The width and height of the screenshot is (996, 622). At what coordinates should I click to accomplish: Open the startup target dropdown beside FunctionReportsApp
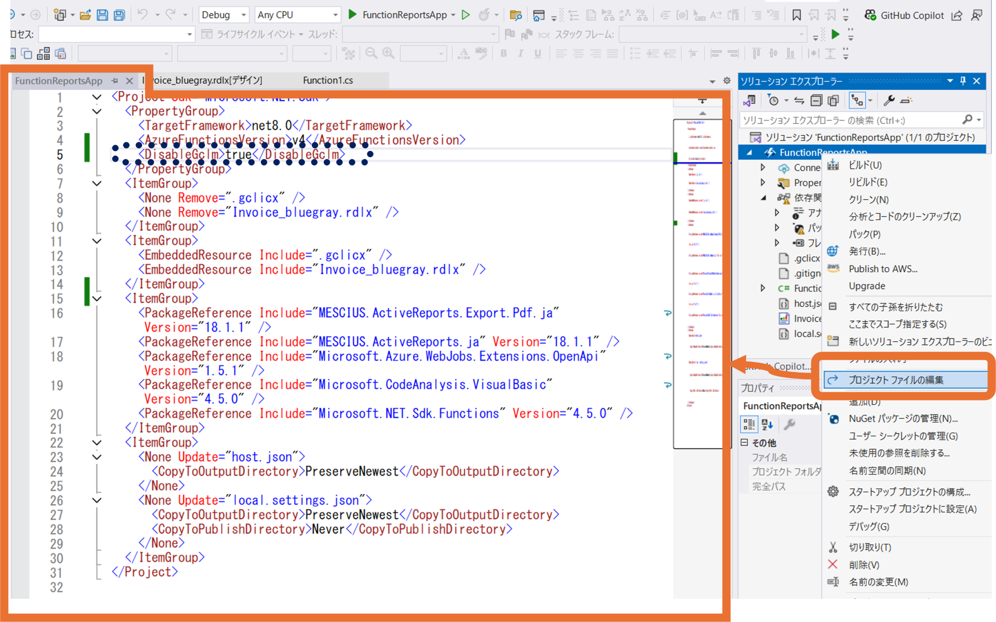[x=453, y=15]
